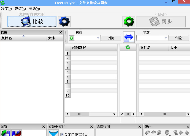This screenshot has height=136, width=190.
Task: Expand the left folder path dropdown
Action: pyautogui.click(x=98, y=38)
